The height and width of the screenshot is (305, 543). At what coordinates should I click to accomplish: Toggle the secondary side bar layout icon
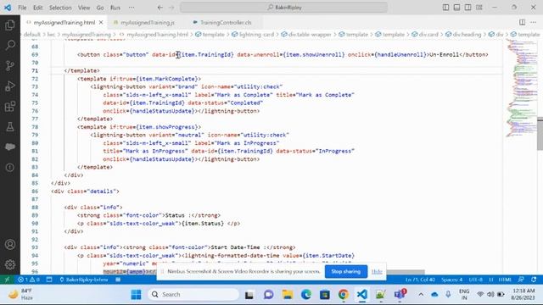[467, 8]
